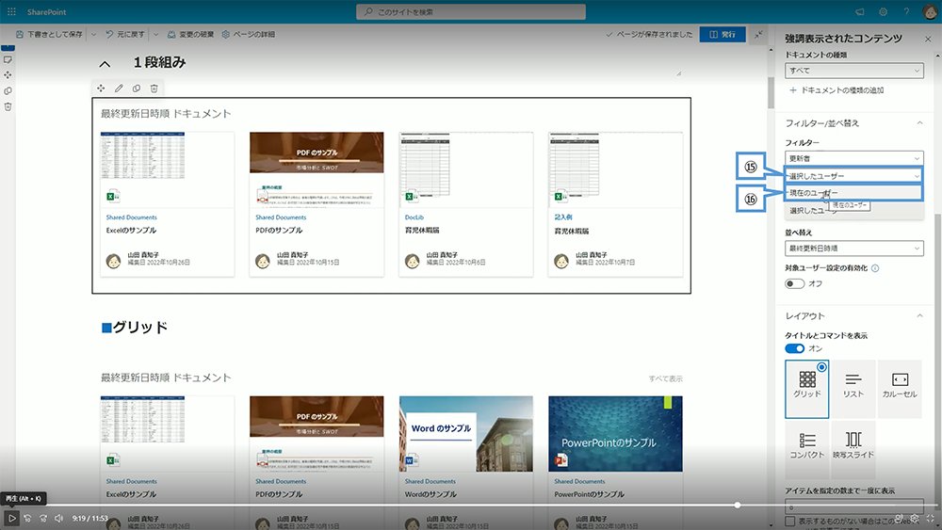This screenshot has width=942, height=530.
Task: Click the section edit icon in left rail
Action: 8,60
